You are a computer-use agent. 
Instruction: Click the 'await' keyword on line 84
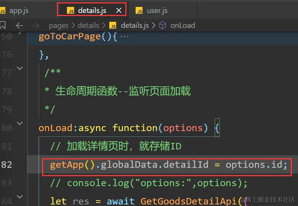121,201
